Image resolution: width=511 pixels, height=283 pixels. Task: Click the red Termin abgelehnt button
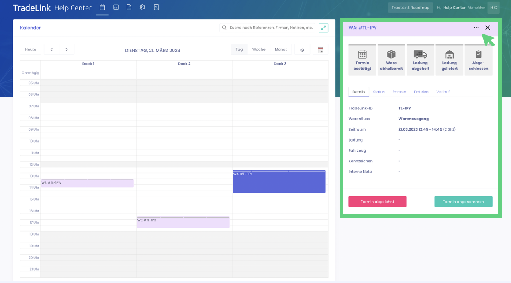377,202
